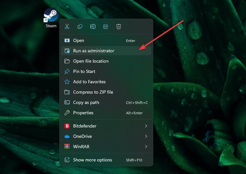246x174 pixels.
Task: Click the star icon beside Add to Favorites
Action: 67,82
